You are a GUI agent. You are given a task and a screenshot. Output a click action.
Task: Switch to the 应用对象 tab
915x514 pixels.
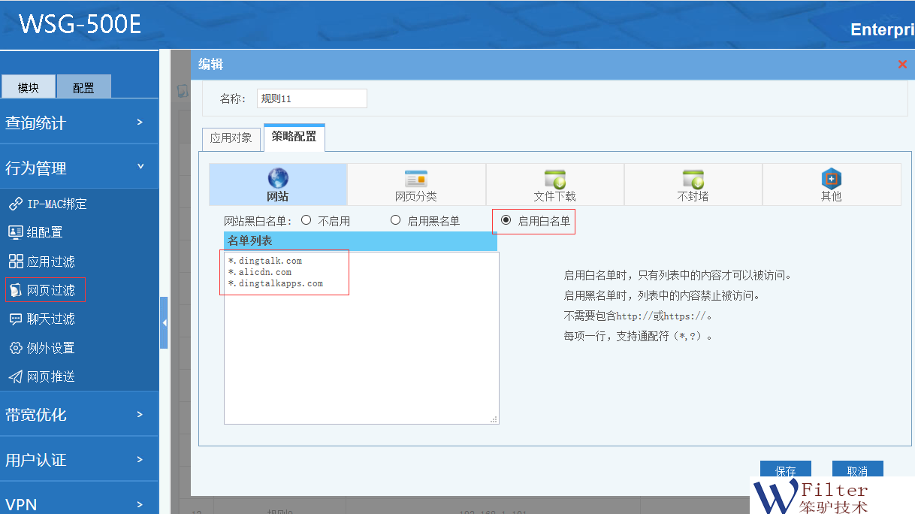pos(231,138)
